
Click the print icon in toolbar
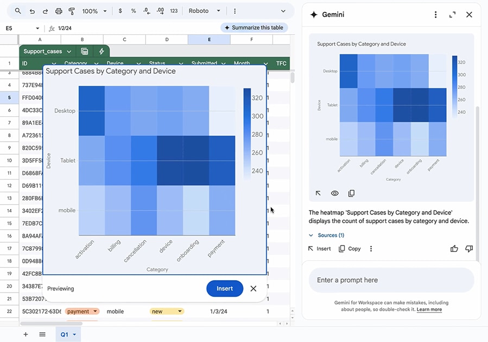[x=59, y=11]
